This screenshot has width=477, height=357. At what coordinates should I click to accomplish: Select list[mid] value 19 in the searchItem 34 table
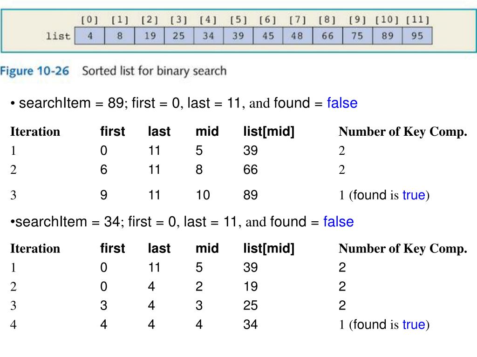250,286
